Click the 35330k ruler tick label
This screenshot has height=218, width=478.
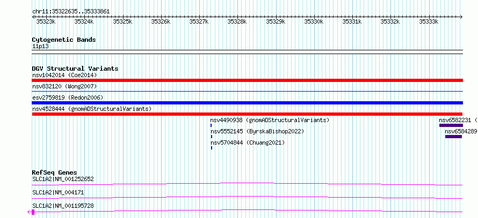click(x=313, y=21)
